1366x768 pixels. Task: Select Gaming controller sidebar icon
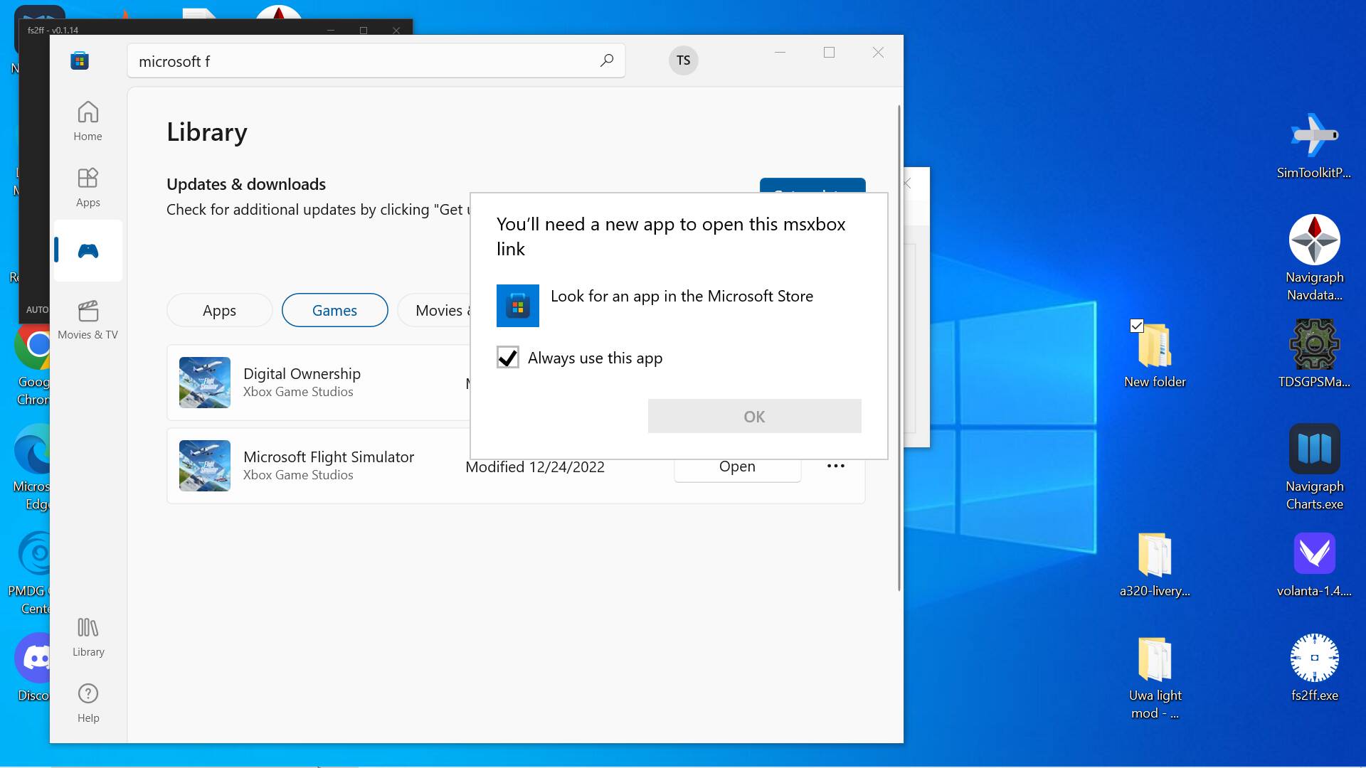pos(88,251)
